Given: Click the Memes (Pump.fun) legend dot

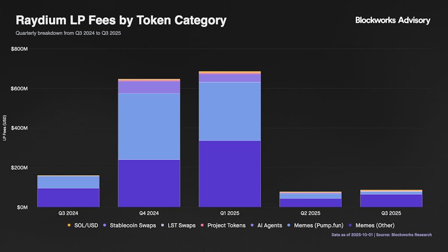Looking at the screenshot, I should (x=290, y=225).
